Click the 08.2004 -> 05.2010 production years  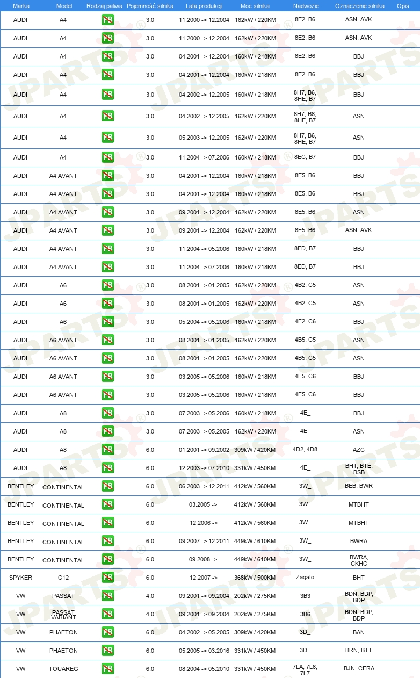tap(204, 669)
